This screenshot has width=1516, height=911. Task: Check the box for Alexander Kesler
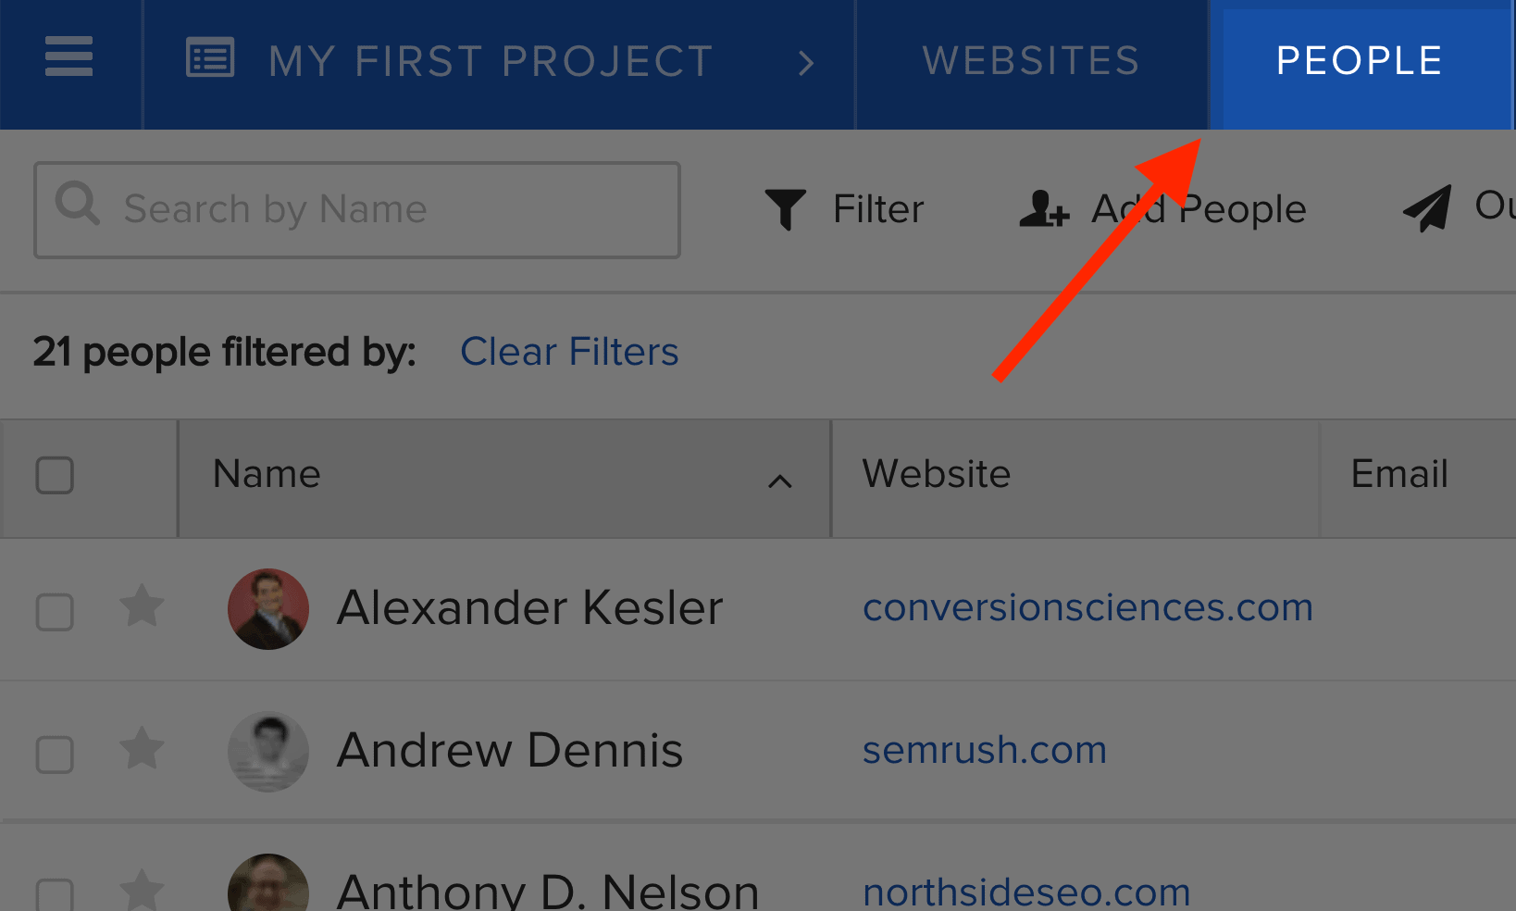(x=55, y=612)
